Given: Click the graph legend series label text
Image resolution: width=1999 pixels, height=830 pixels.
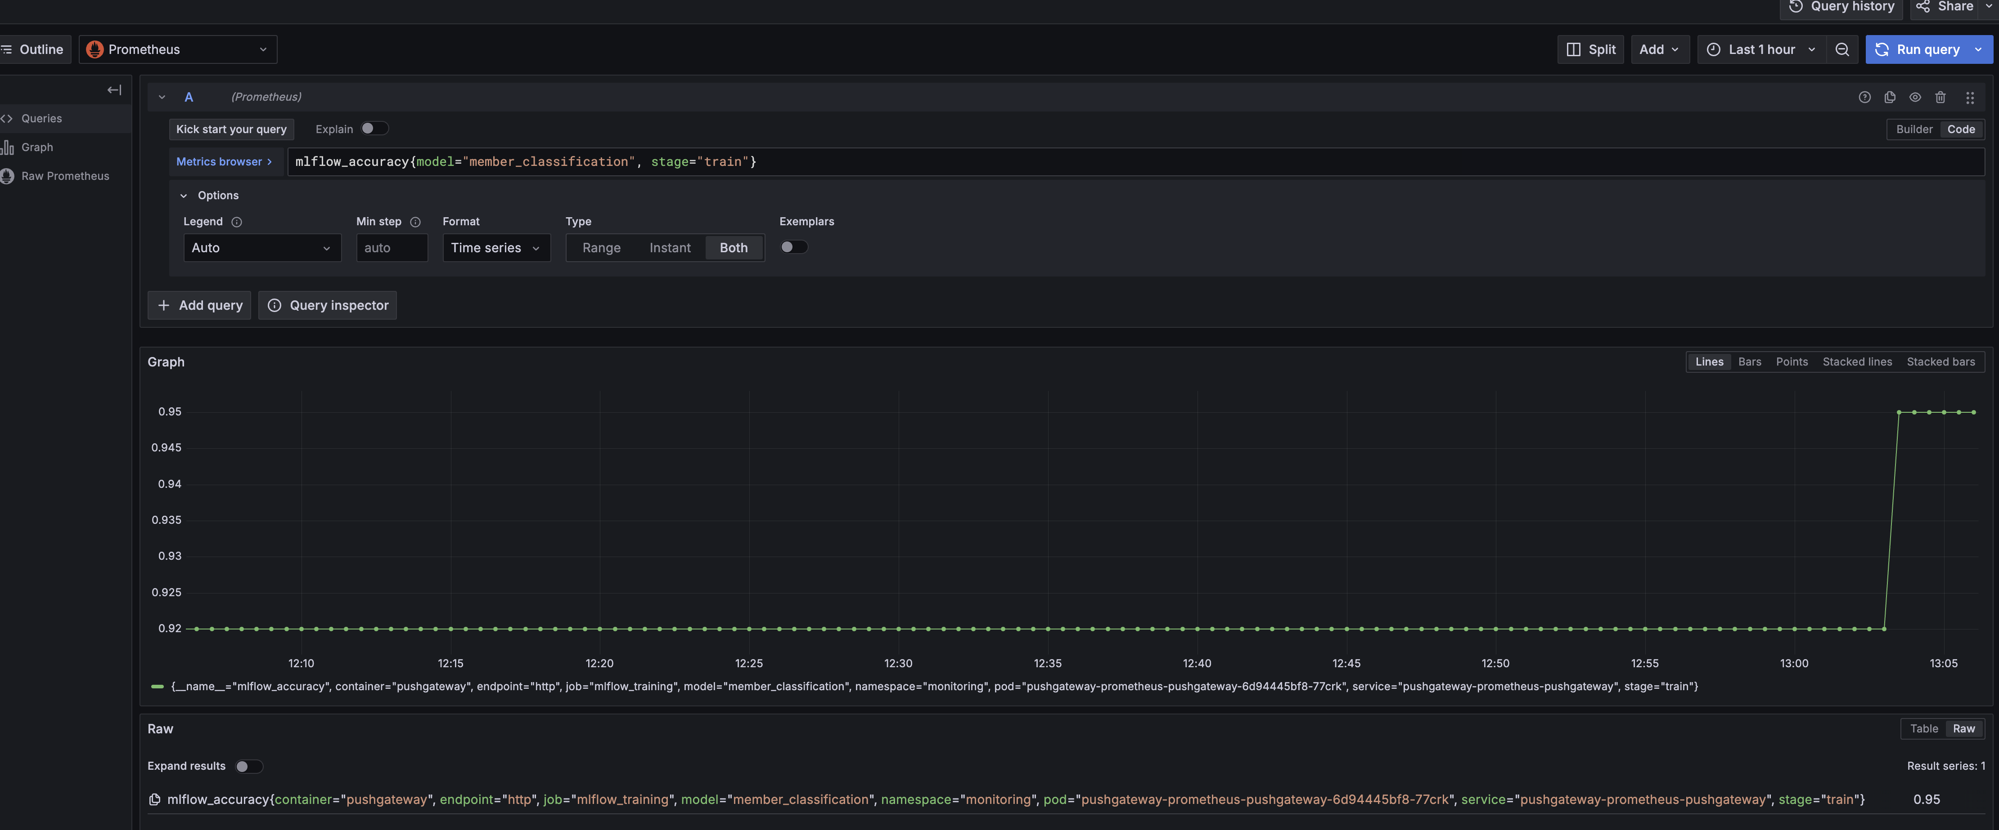Looking at the screenshot, I should 934,687.
